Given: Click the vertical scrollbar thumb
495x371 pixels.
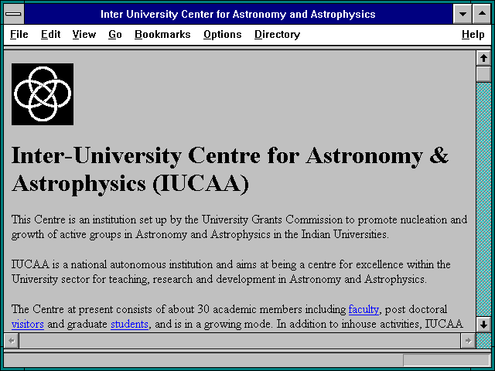Looking at the screenshot, I should pyautogui.click(x=483, y=74).
